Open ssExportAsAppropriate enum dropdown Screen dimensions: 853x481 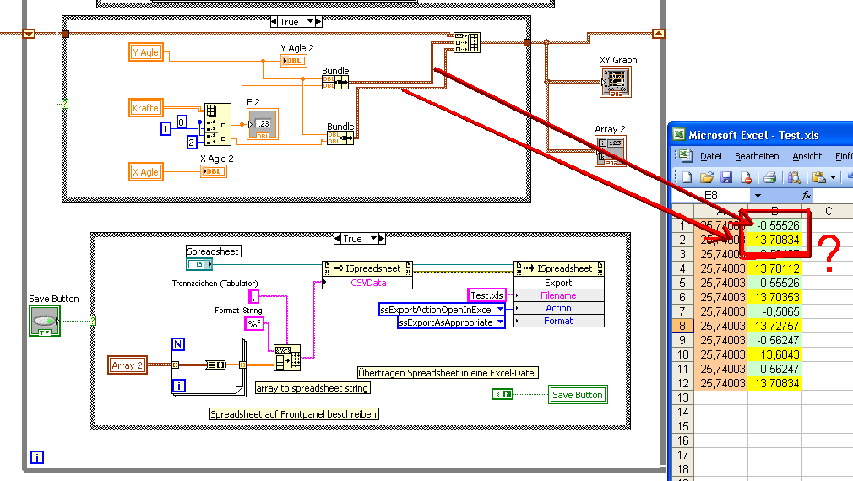500,322
